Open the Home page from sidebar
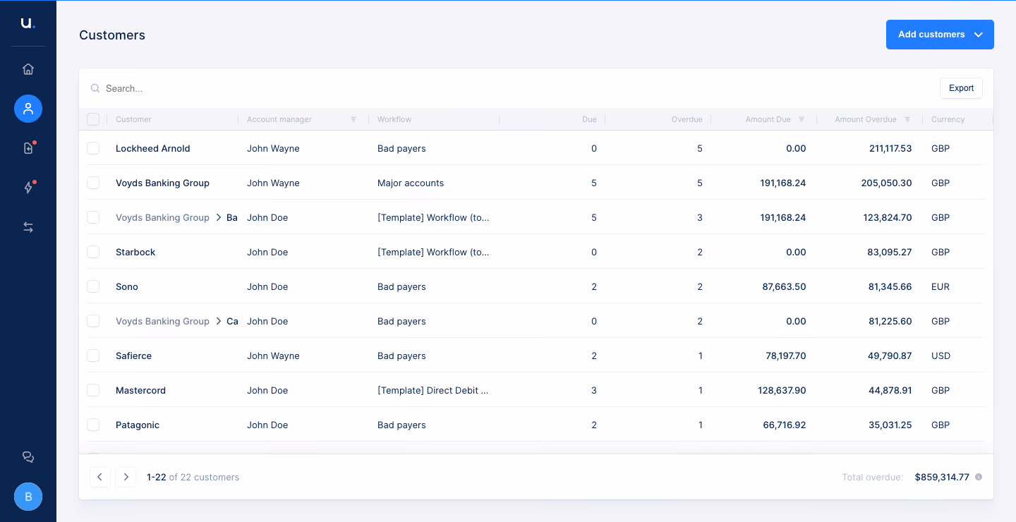The height and width of the screenshot is (522, 1016). (28, 69)
